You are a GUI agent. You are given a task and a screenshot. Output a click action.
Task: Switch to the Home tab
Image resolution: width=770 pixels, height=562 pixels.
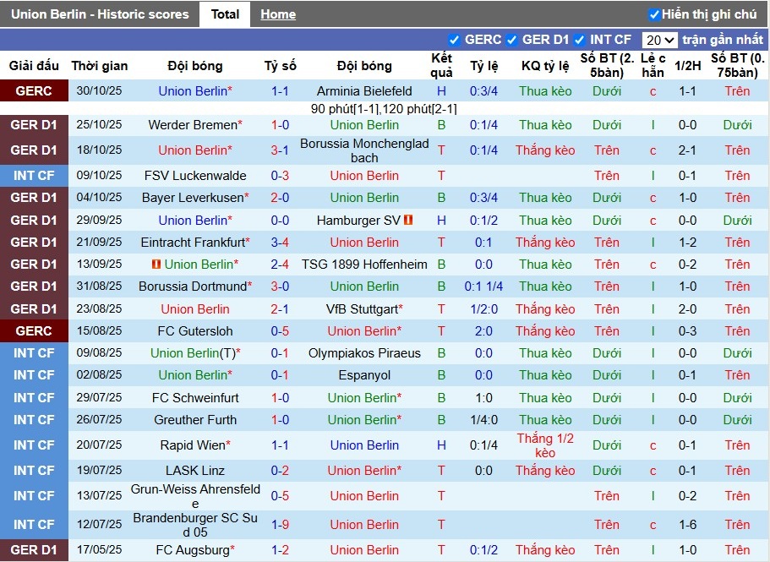[x=278, y=14]
